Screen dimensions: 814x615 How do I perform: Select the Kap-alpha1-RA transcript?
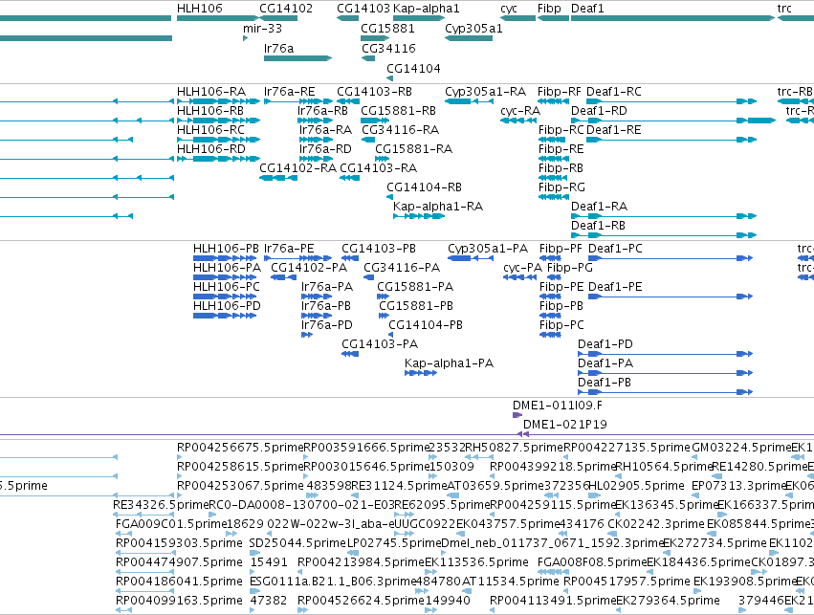pos(419,216)
